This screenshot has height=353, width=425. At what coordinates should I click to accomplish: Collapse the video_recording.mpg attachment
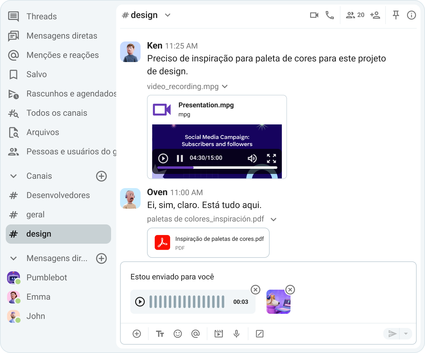click(x=225, y=86)
